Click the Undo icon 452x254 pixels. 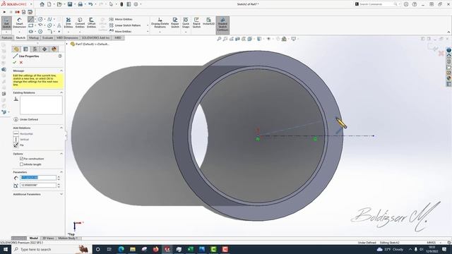click(x=90, y=4)
